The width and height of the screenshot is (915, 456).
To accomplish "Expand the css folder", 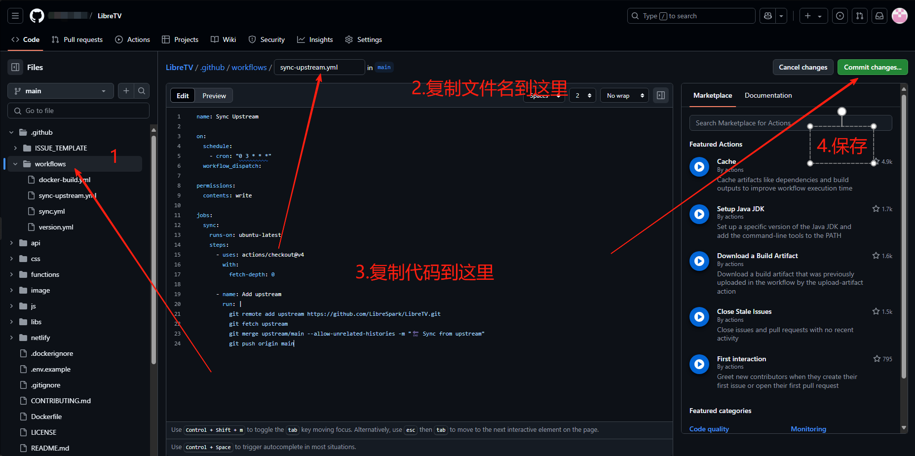I will pos(11,259).
